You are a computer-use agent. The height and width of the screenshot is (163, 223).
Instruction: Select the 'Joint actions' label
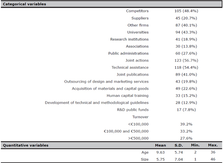click(137, 60)
